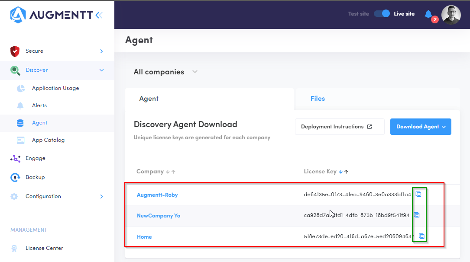Click the Alerts bell icon in sidebar
470x262 pixels.
[20, 105]
